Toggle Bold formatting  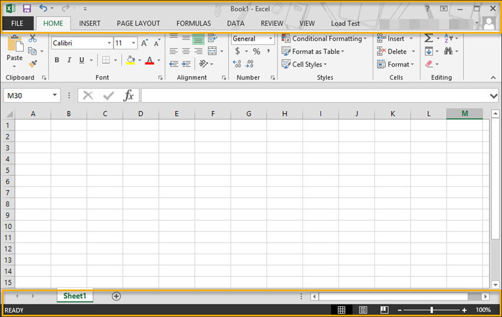point(57,60)
